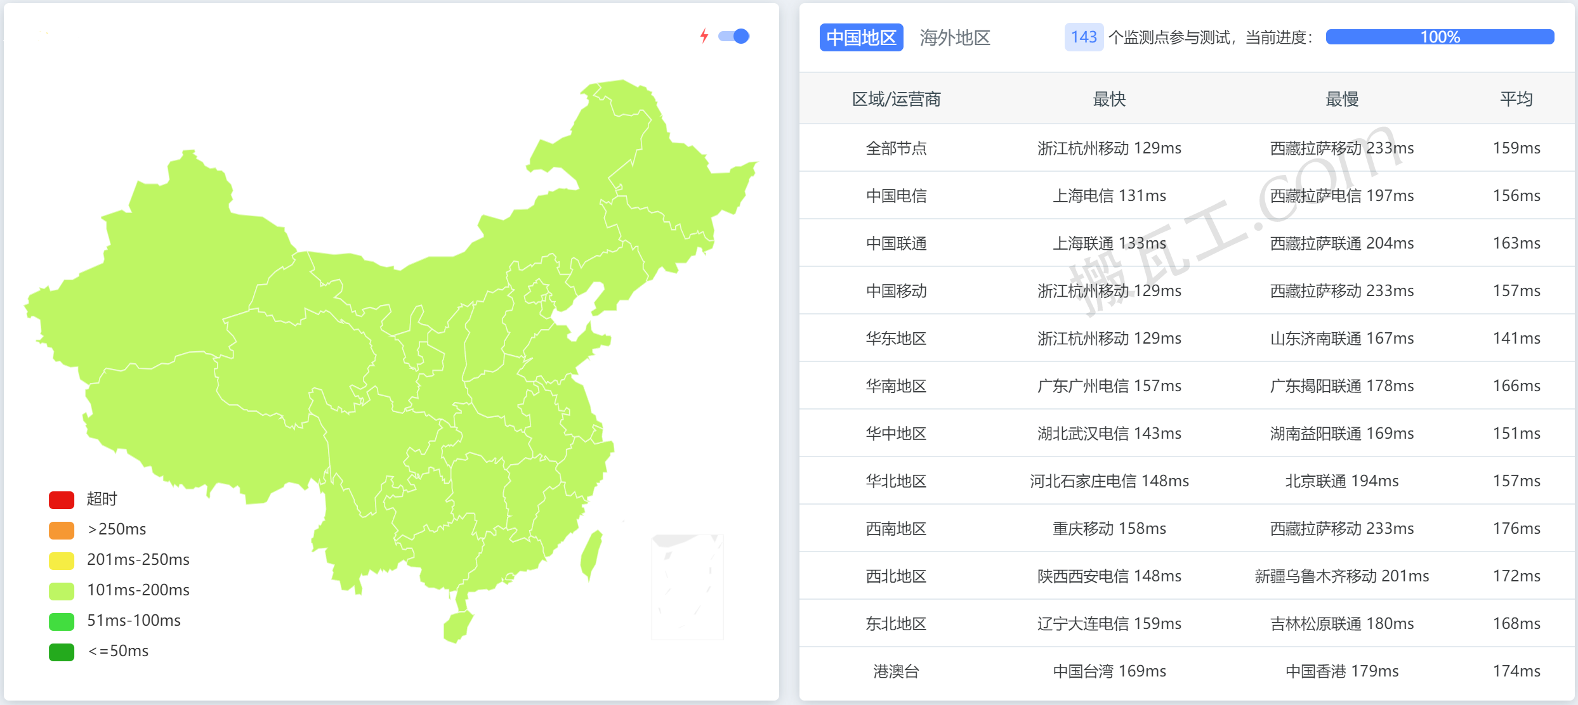Click the 143 monitoring points badge
Screen dimensions: 1578x705
click(1083, 37)
